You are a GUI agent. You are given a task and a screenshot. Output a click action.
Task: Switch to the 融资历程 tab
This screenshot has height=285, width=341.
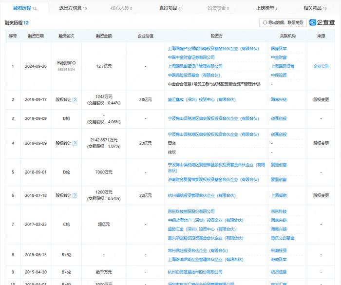click(x=24, y=8)
